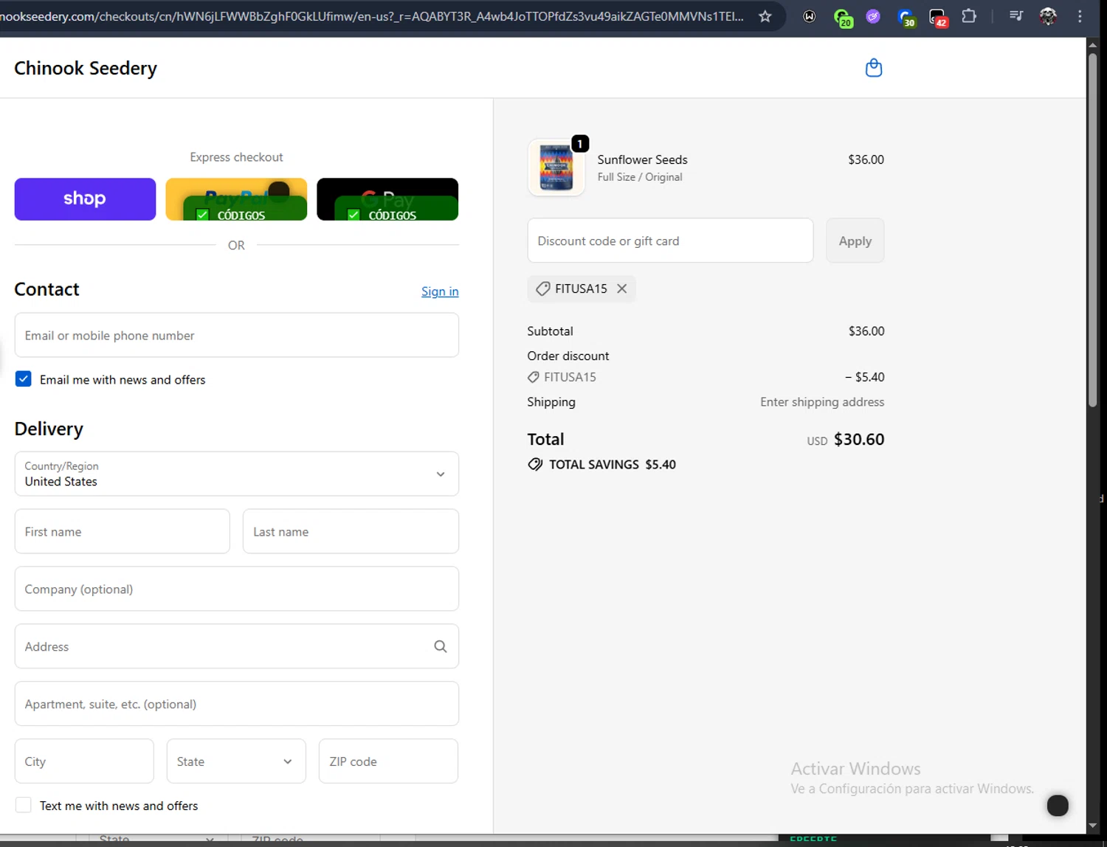Click the – $5.40 order discount amount
Screen dimensions: 1107x847
[x=865, y=377]
